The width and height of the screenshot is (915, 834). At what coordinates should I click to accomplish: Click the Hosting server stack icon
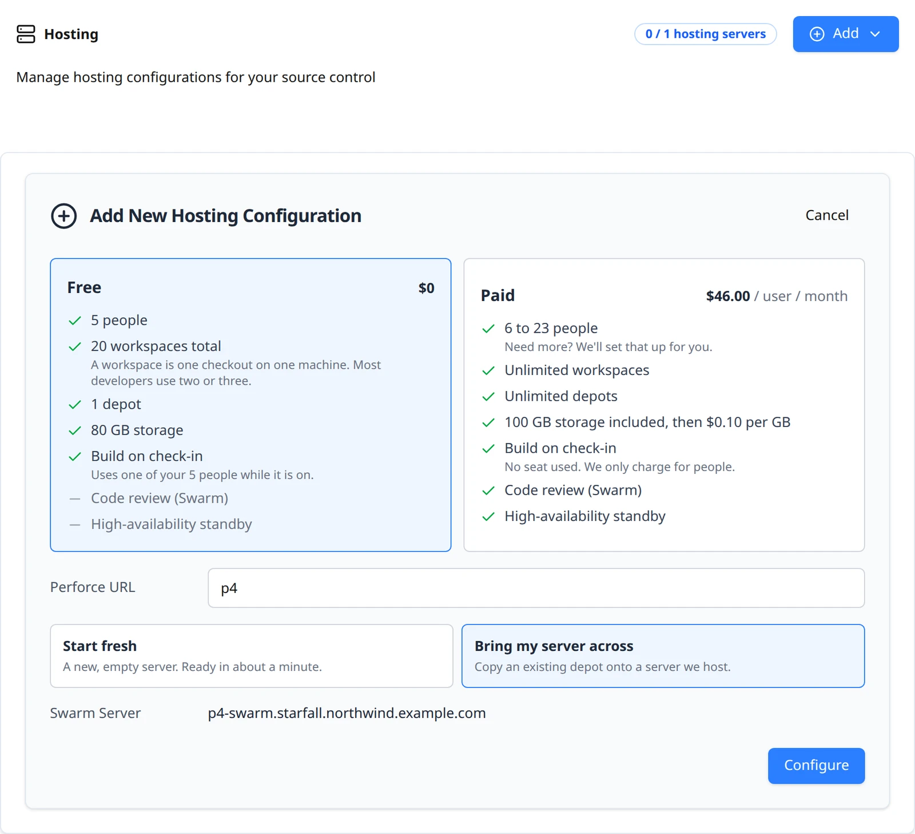point(26,34)
